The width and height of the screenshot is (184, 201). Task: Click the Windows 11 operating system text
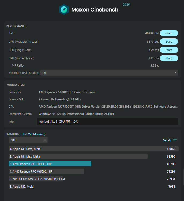[76, 114]
